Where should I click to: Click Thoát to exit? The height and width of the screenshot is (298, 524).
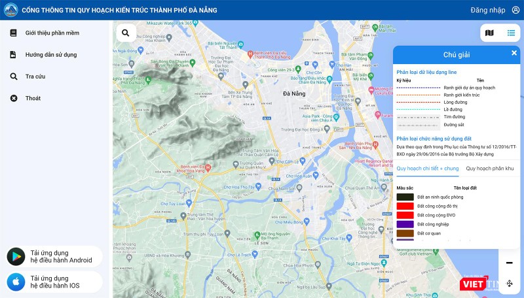pos(33,98)
